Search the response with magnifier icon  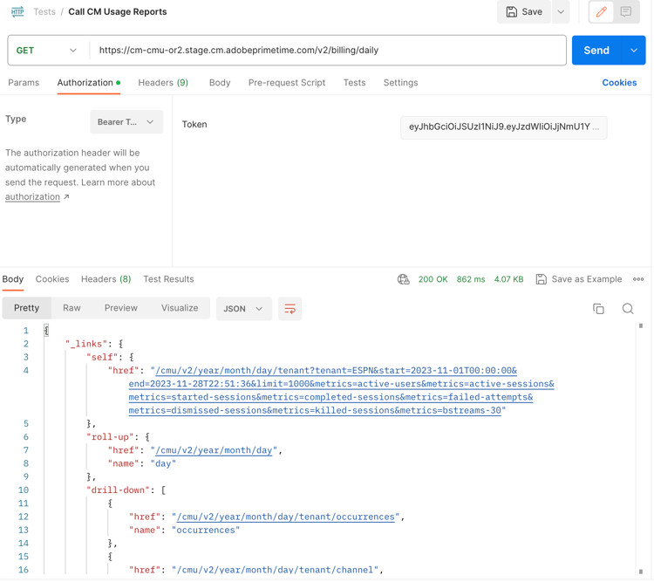pos(628,309)
